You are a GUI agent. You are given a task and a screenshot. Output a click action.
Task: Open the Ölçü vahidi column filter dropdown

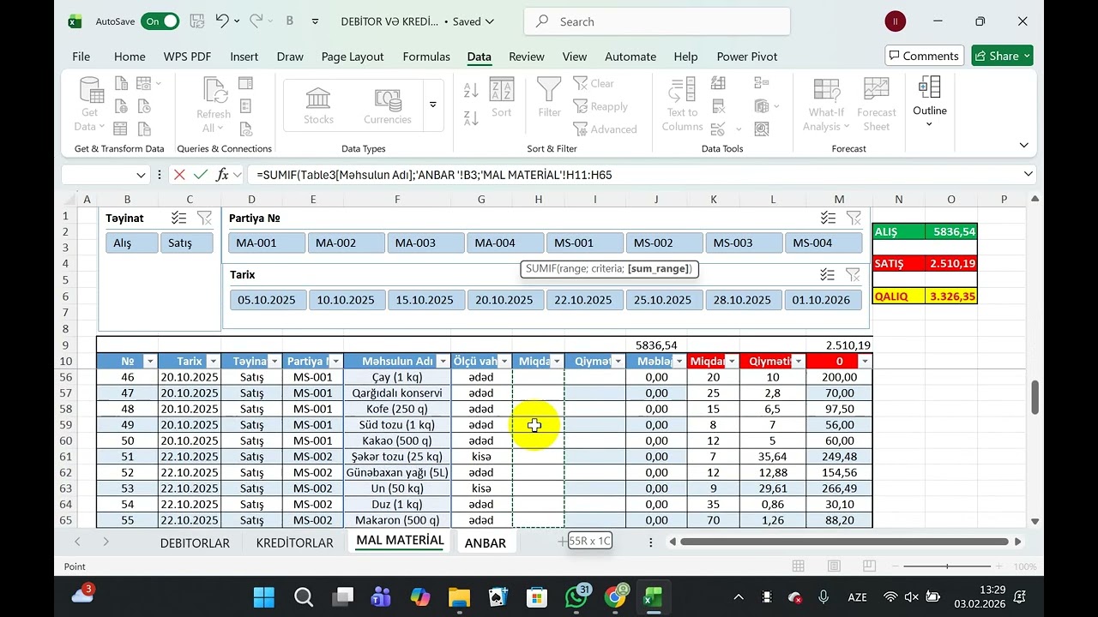(504, 362)
